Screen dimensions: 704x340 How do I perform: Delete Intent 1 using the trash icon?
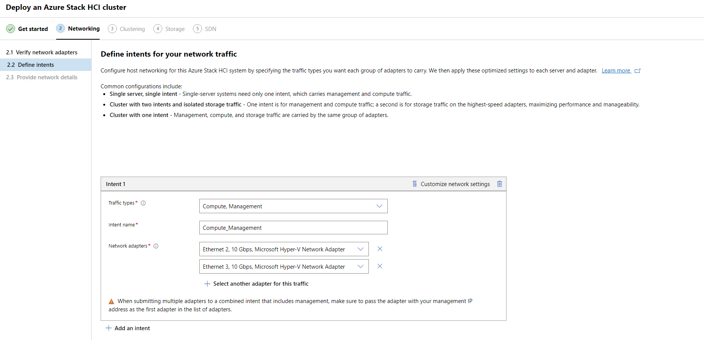coord(499,184)
